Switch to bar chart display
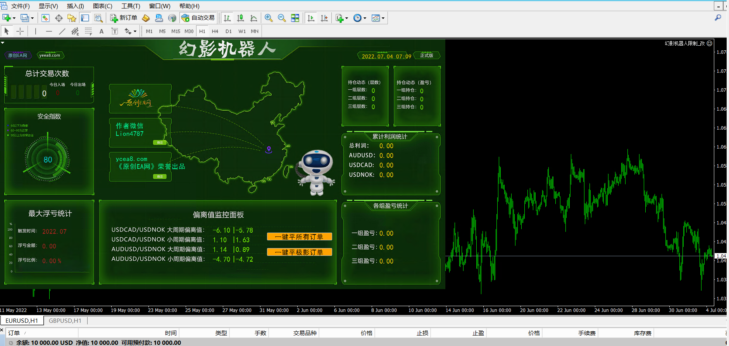The image size is (729, 346). point(227,18)
